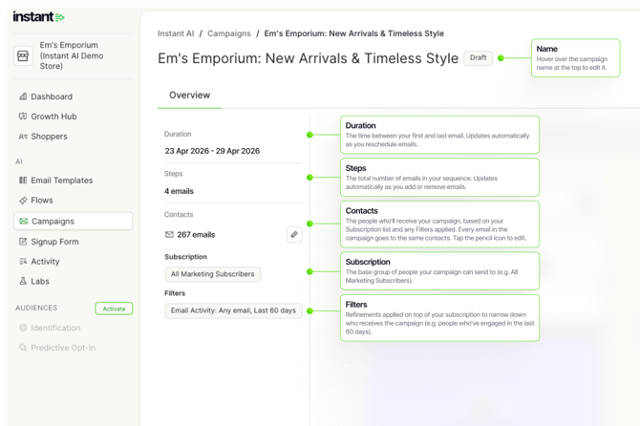Click the Flows icon in sidebar
Image resolution: width=640 pixels, height=426 pixels.
pyautogui.click(x=23, y=201)
